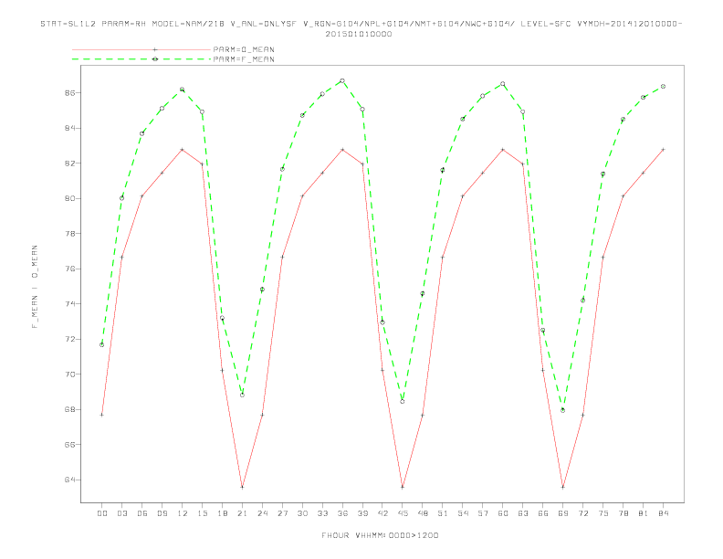Click the plus marker on the red legend line
723x559 pixels.
pyautogui.click(x=155, y=49)
